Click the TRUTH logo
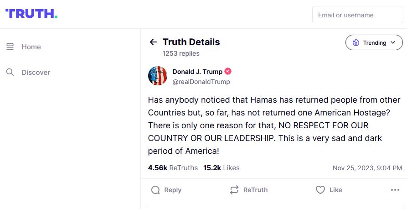The image size is (407, 209). click(x=31, y=14)
